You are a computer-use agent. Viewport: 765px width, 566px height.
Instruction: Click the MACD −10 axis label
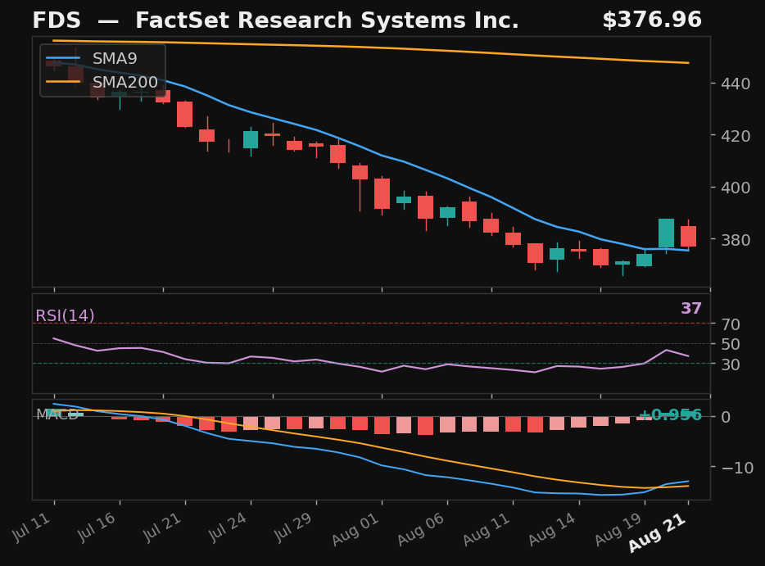coord(737,468)
